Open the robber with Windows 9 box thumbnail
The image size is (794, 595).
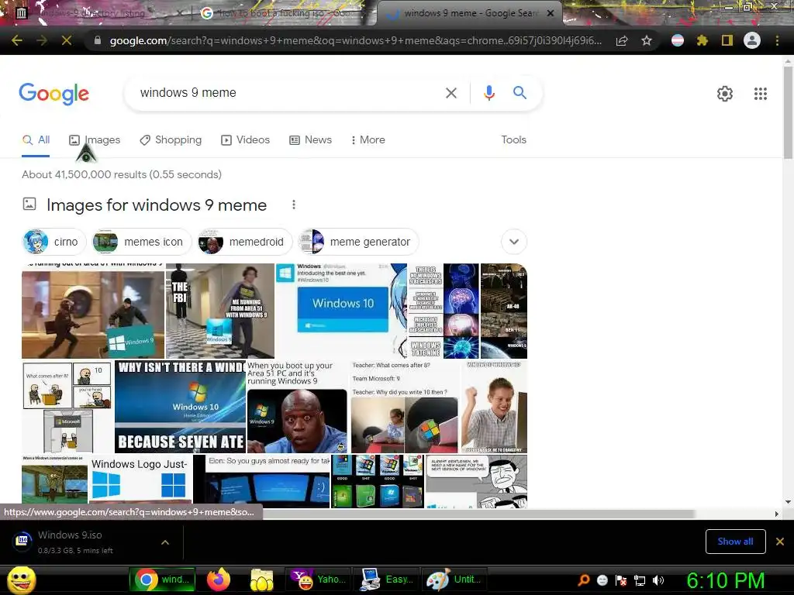93,311
